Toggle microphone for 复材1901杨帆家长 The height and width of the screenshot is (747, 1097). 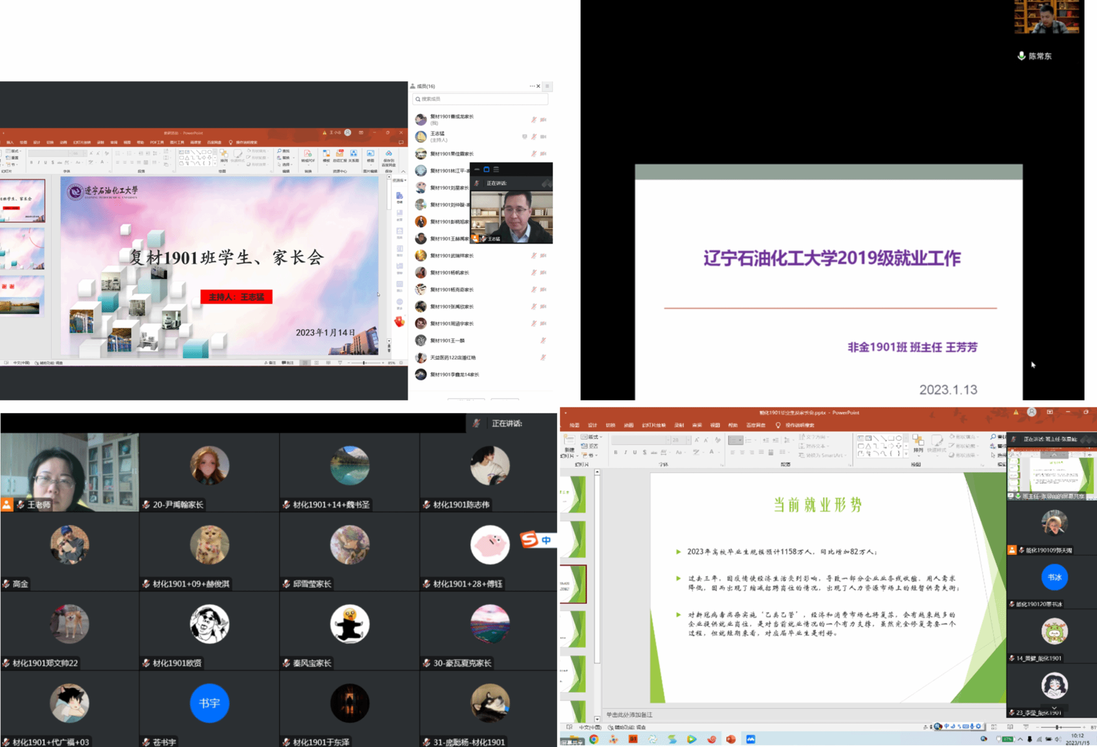coord(534,273)
